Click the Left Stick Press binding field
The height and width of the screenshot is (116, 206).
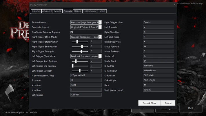click(x=158, y=37)
